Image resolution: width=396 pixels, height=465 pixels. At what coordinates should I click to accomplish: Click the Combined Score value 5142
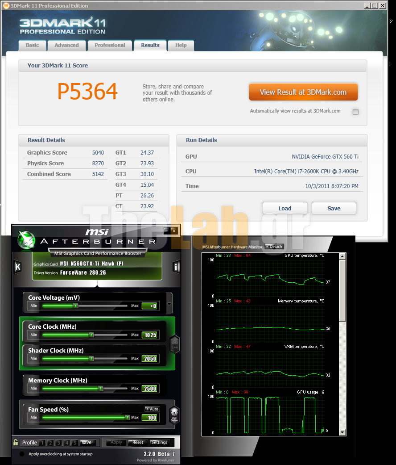click(98, 174)
